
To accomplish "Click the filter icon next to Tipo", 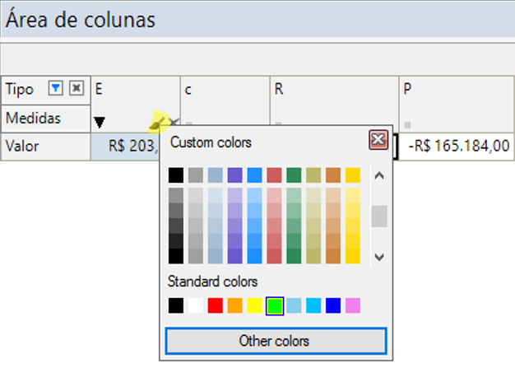I will click(x=56, y=87).
